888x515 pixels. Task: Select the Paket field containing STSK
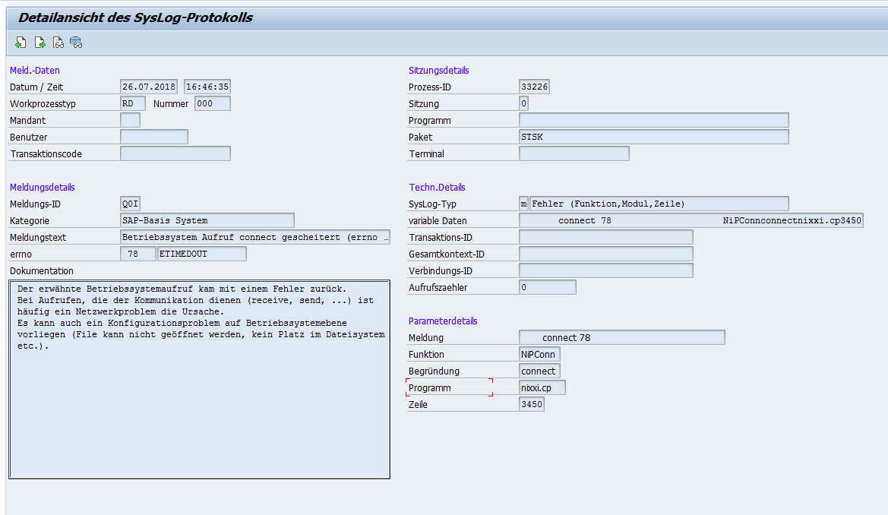(653, 137)
